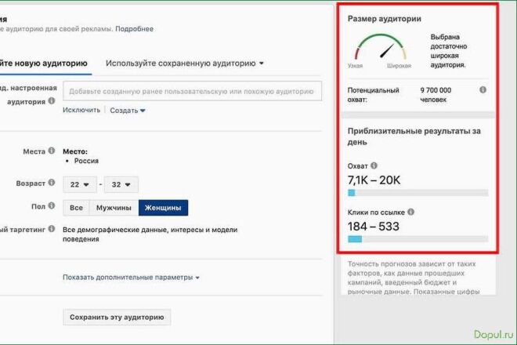Click info icon beside Места label
The width and height of the screenshot is (517, 345).
point(52,151)
